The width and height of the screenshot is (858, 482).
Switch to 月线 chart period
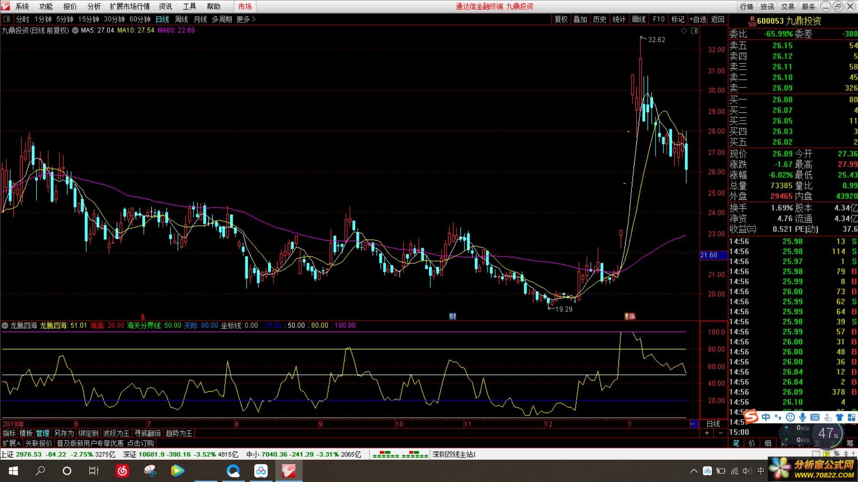tap(200, 19)
